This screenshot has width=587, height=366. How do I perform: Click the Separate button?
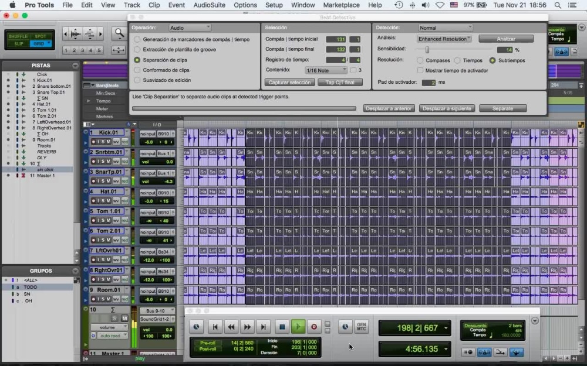[x=503, y=108]
